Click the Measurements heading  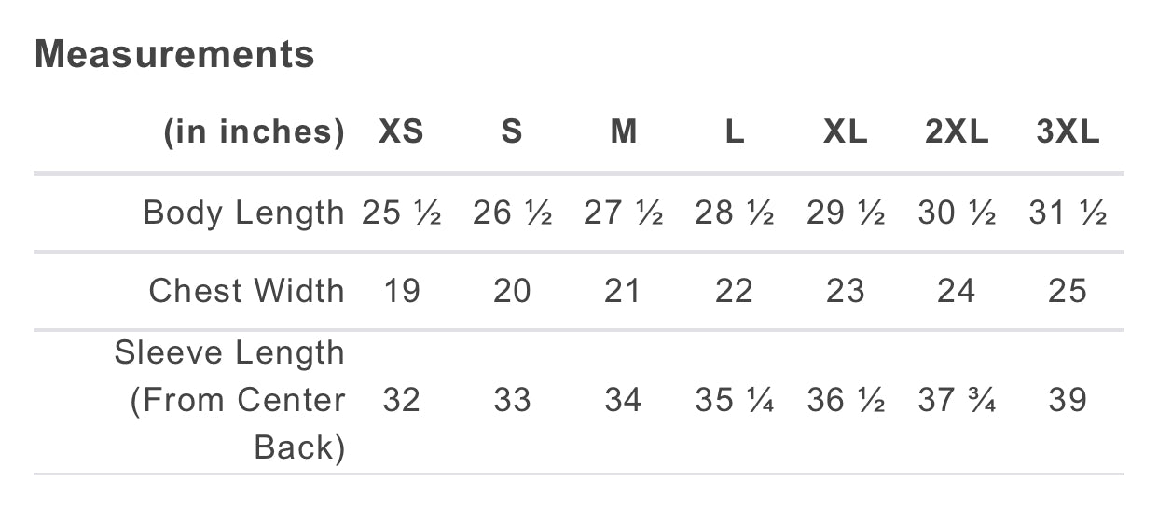point(174,55)
